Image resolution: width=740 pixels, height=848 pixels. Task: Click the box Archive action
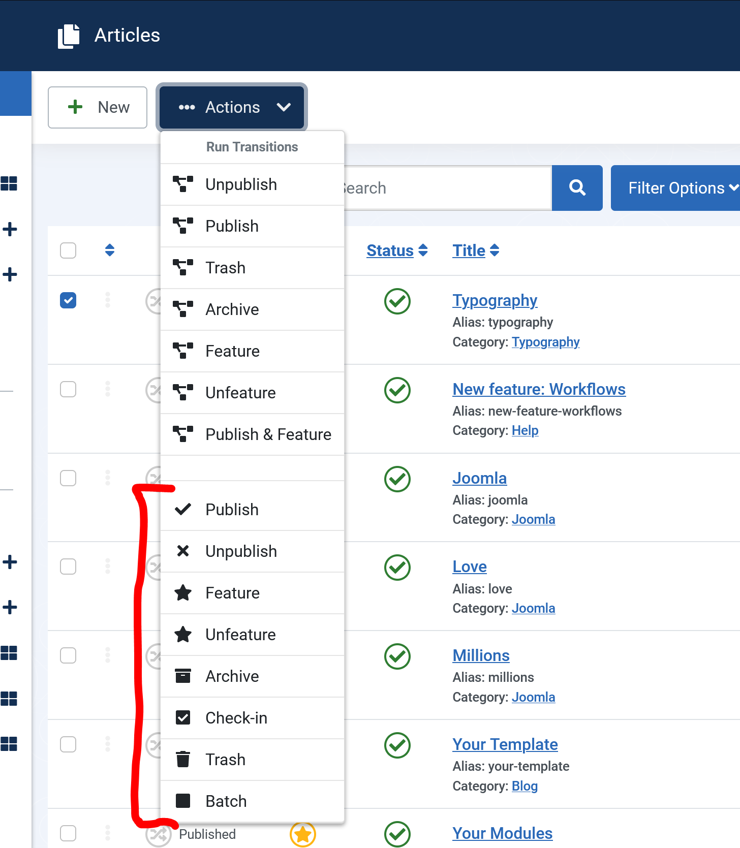(x=252, y=676)
